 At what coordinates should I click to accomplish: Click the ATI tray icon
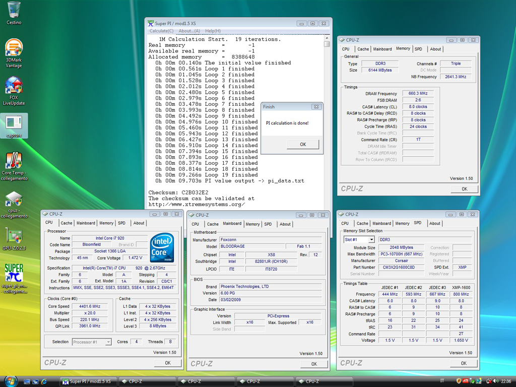465,381
